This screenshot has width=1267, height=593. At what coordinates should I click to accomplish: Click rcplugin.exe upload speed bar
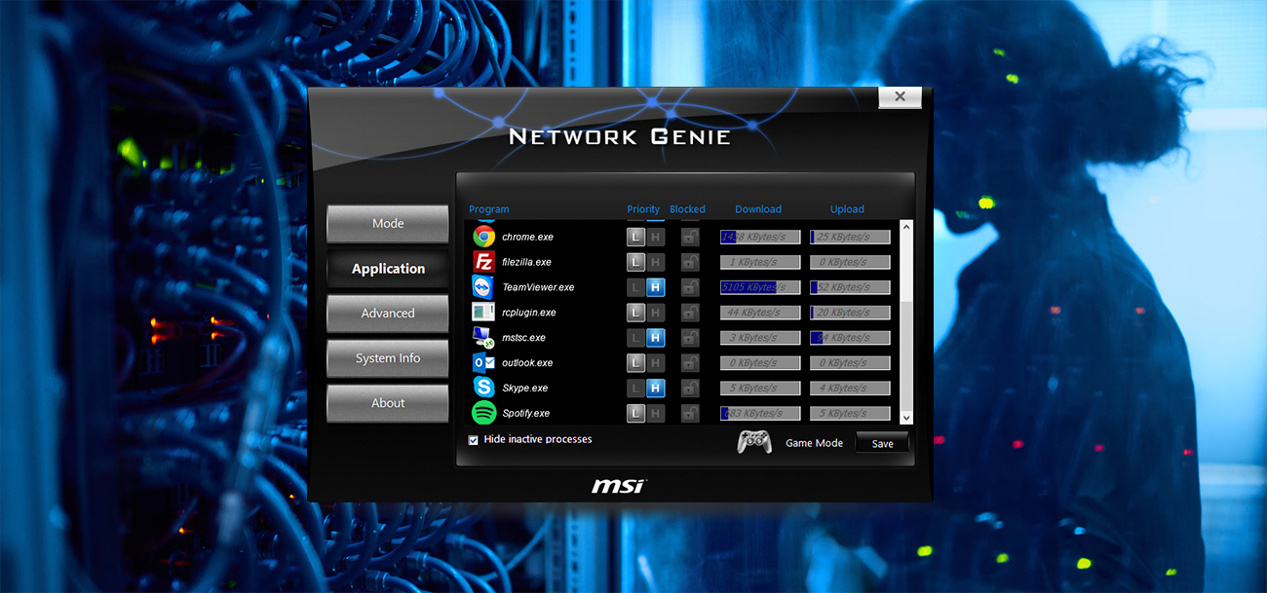click(850, 313)
